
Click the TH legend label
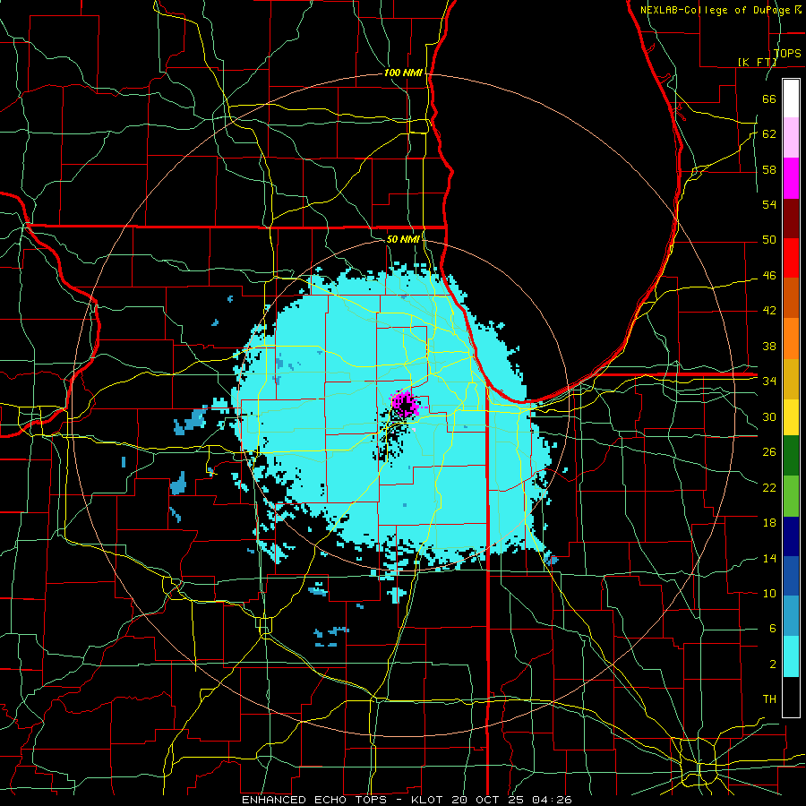pyautogui.click(x=769, y=699)
